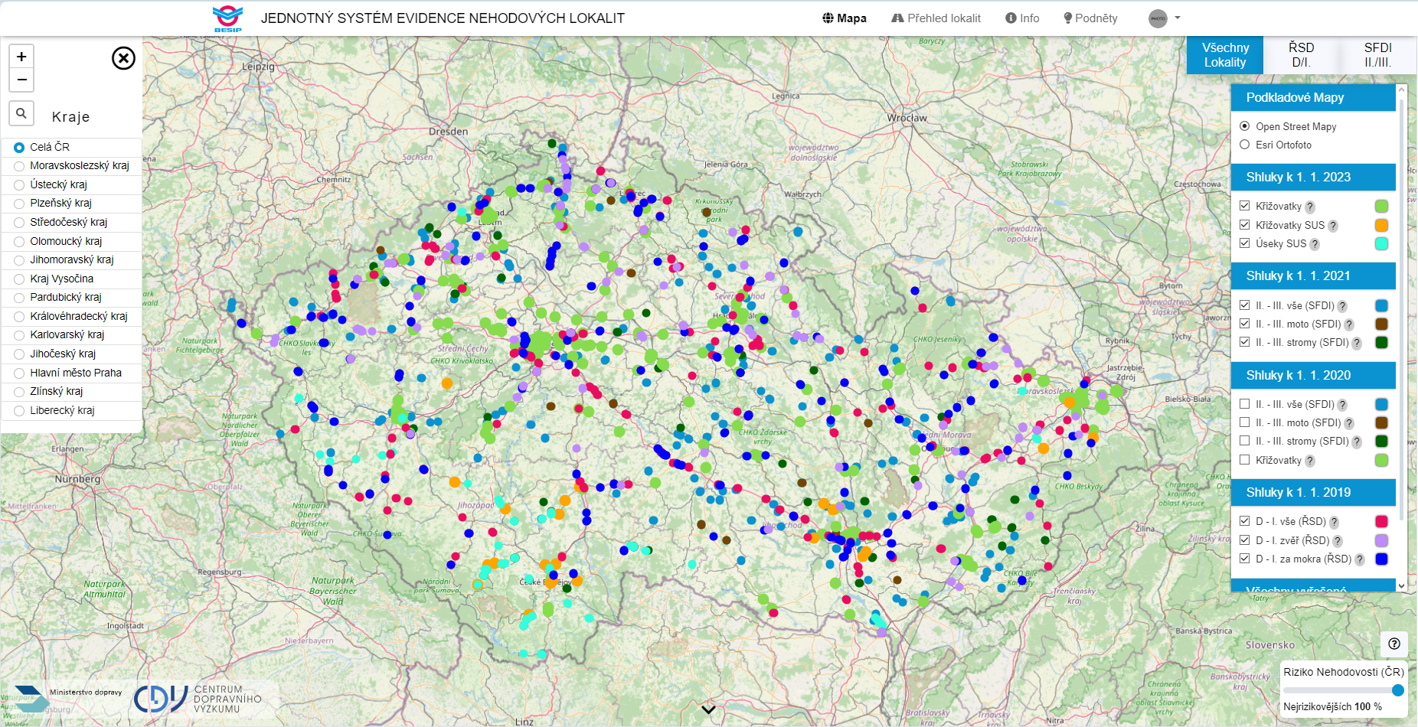Click cyan swatch for Úseky SUS
Image resolution: width=1418 pixels, height=727 pixels.
pyautogui.click(x=1381, y=244)
